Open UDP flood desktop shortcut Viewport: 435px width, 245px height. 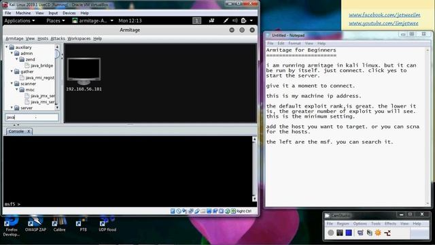tap(107, 224)
